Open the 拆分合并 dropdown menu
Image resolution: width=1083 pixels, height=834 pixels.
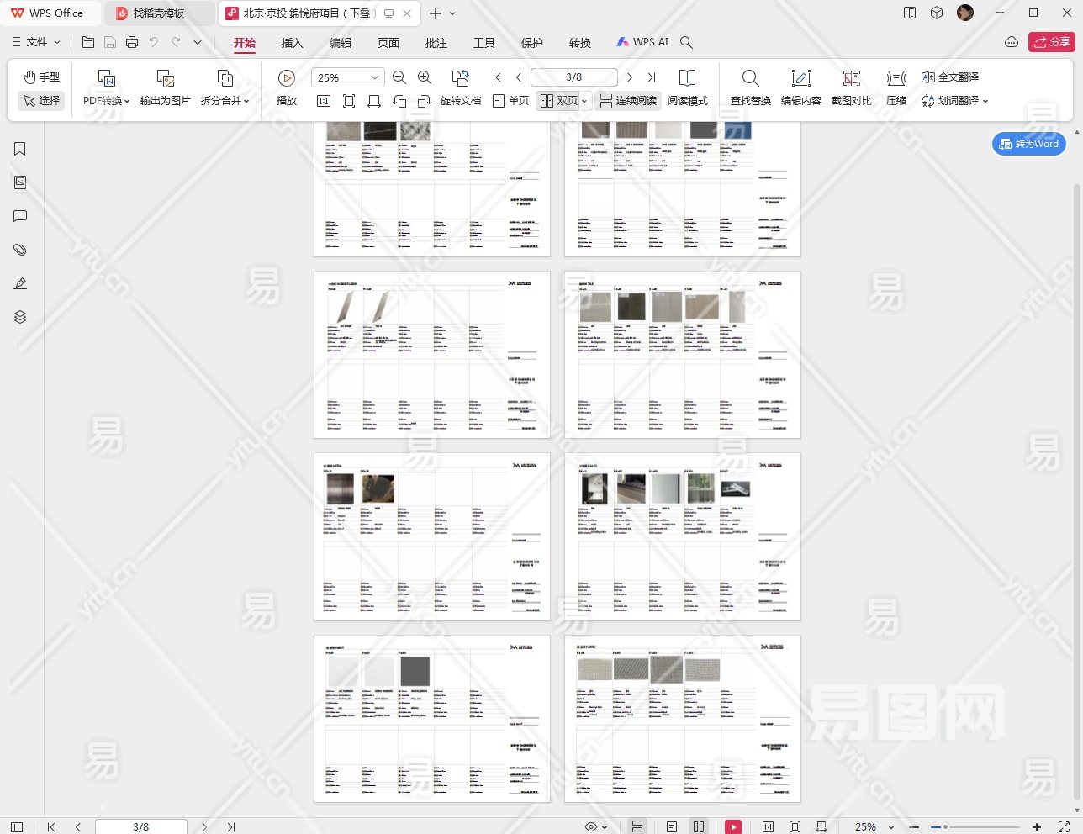click(x=225, y=101)
